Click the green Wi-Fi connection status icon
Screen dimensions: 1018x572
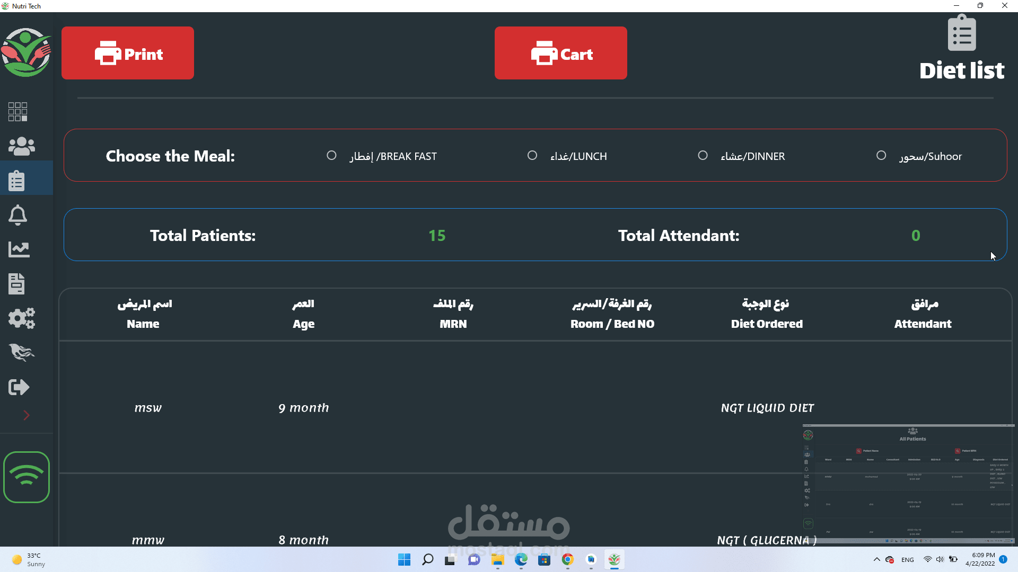pyautogui.click(x=26, y=477)
